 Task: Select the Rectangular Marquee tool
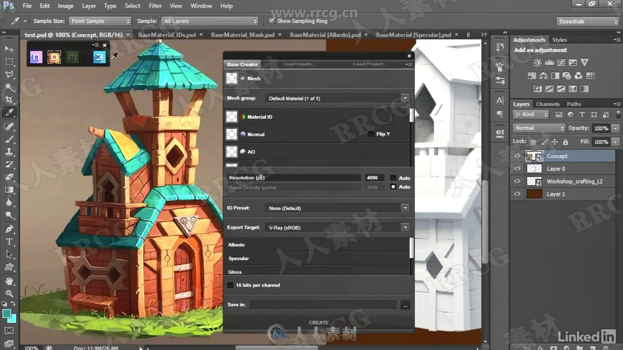pos(9,62)
